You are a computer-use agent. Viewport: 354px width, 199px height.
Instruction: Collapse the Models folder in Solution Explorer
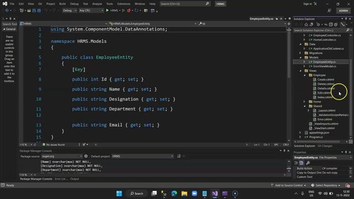(300, 57)
